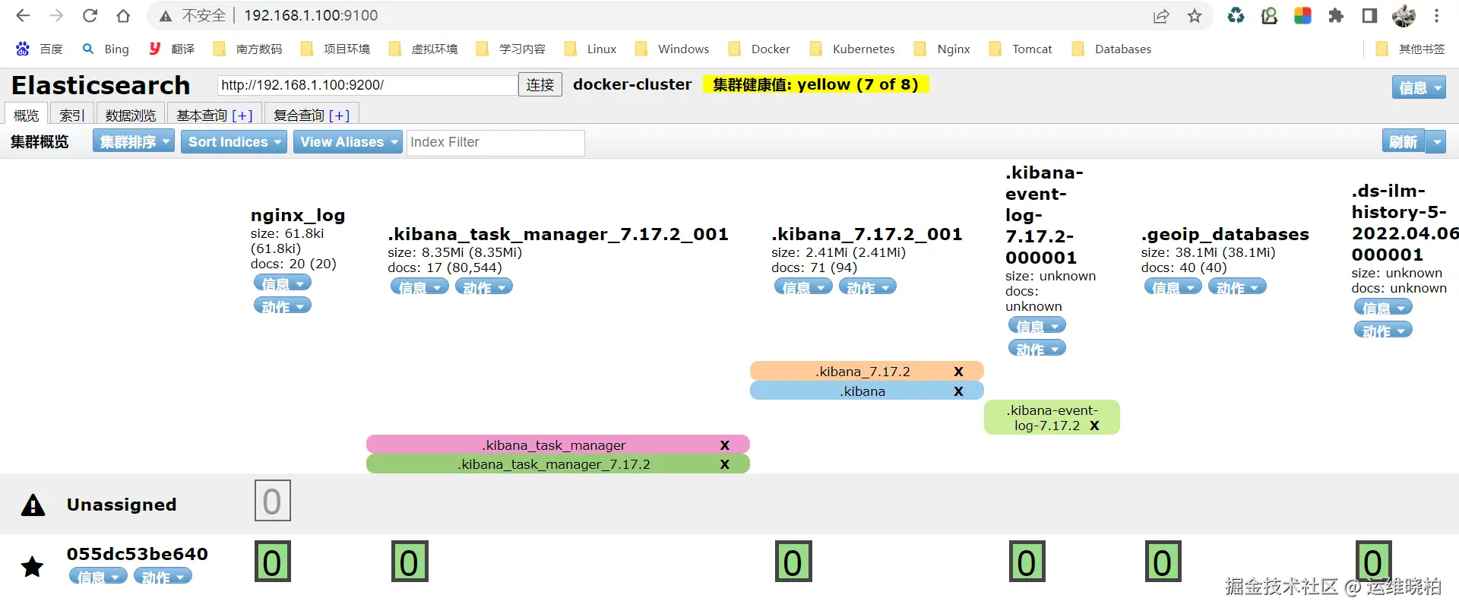
Task: Open 动作 dropdown for node 055dc53be640
Action: [x=163, y=577]
